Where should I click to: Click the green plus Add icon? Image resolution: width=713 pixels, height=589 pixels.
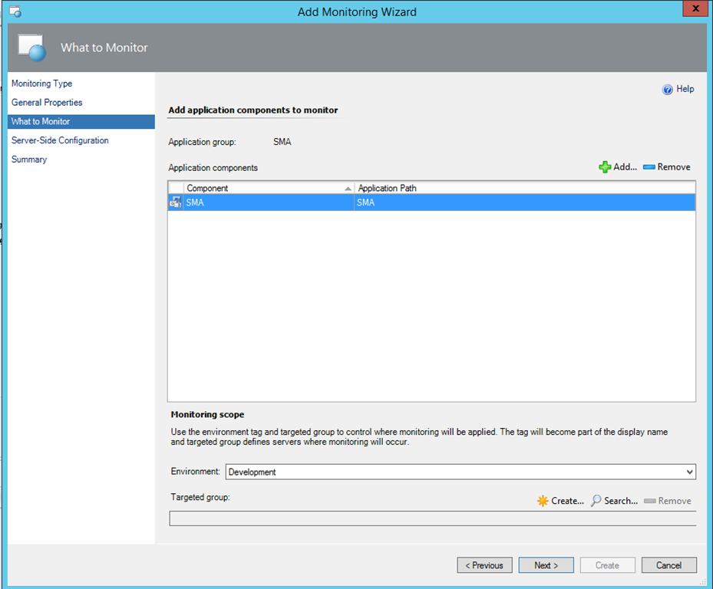coord(605,167)
